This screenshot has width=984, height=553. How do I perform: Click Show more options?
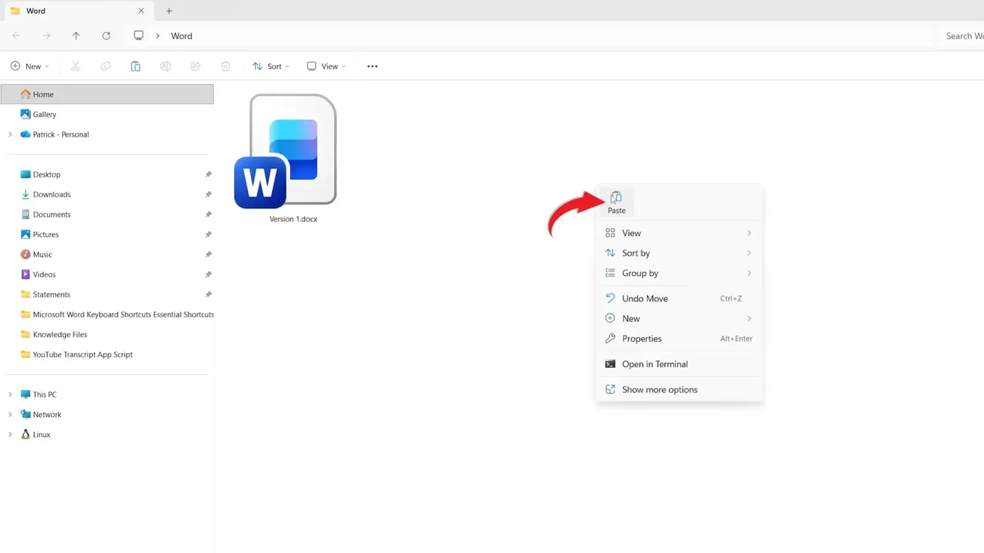coord(679,389)
